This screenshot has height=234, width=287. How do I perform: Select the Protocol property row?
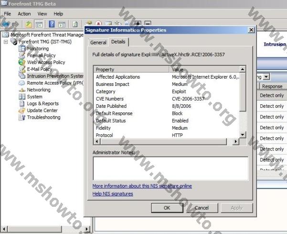point(167,135)
